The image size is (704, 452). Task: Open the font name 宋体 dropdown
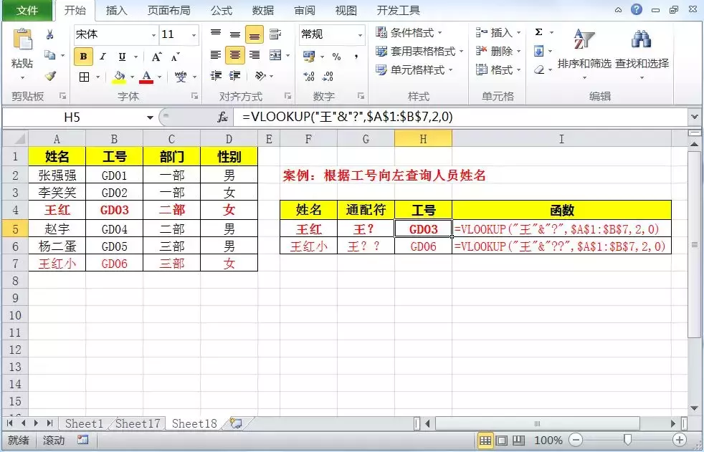click(x=153, y=35)
